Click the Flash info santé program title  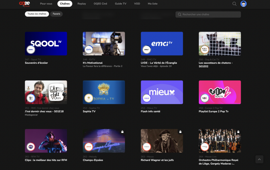click(x=151, y=111)
